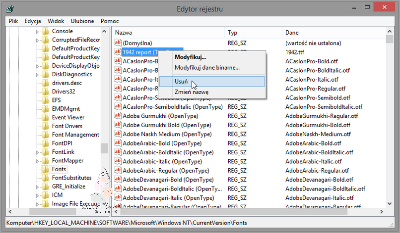Screen dimensions: 400x233
Task: Click the FontSubstitutes folder icon
Action: tap(45, 178)
